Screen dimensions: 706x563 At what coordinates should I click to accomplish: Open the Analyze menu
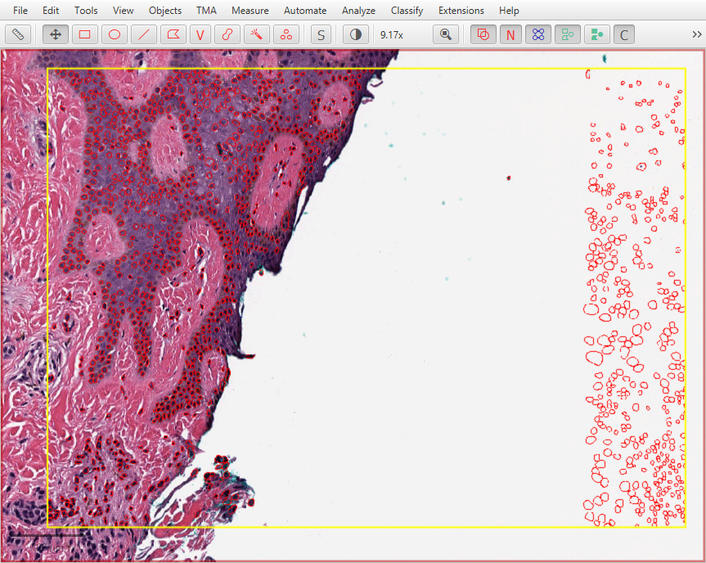point(358,11)
